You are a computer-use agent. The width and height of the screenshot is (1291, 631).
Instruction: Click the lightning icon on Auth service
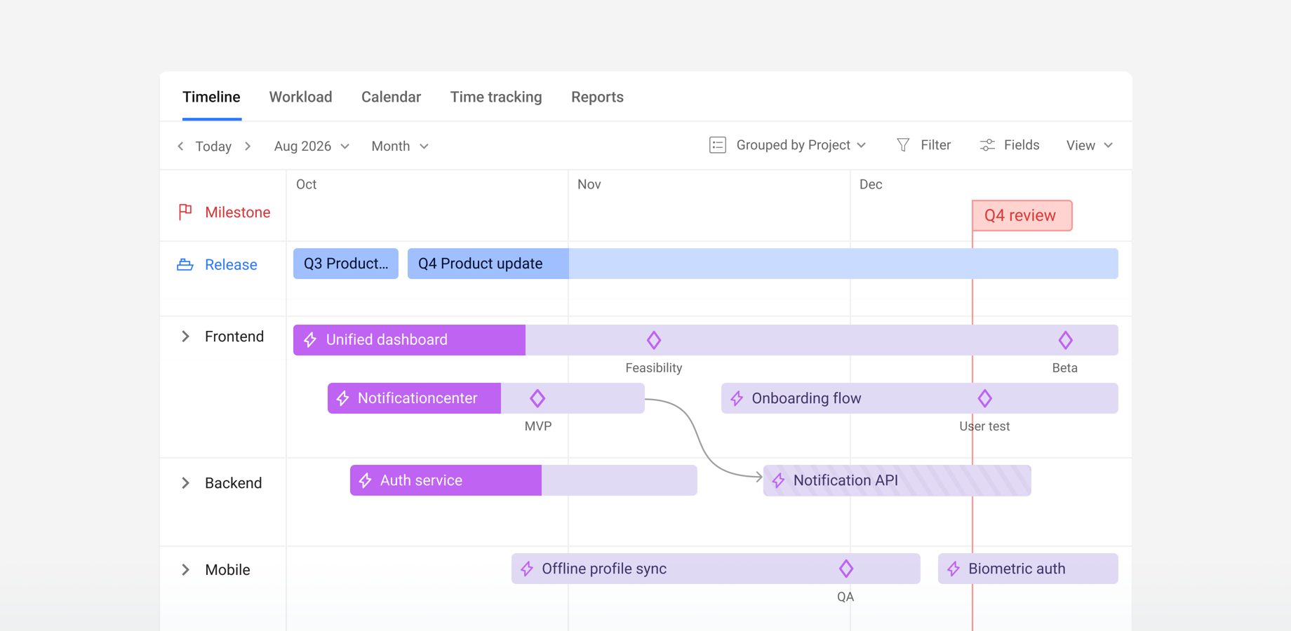point(365,480)
